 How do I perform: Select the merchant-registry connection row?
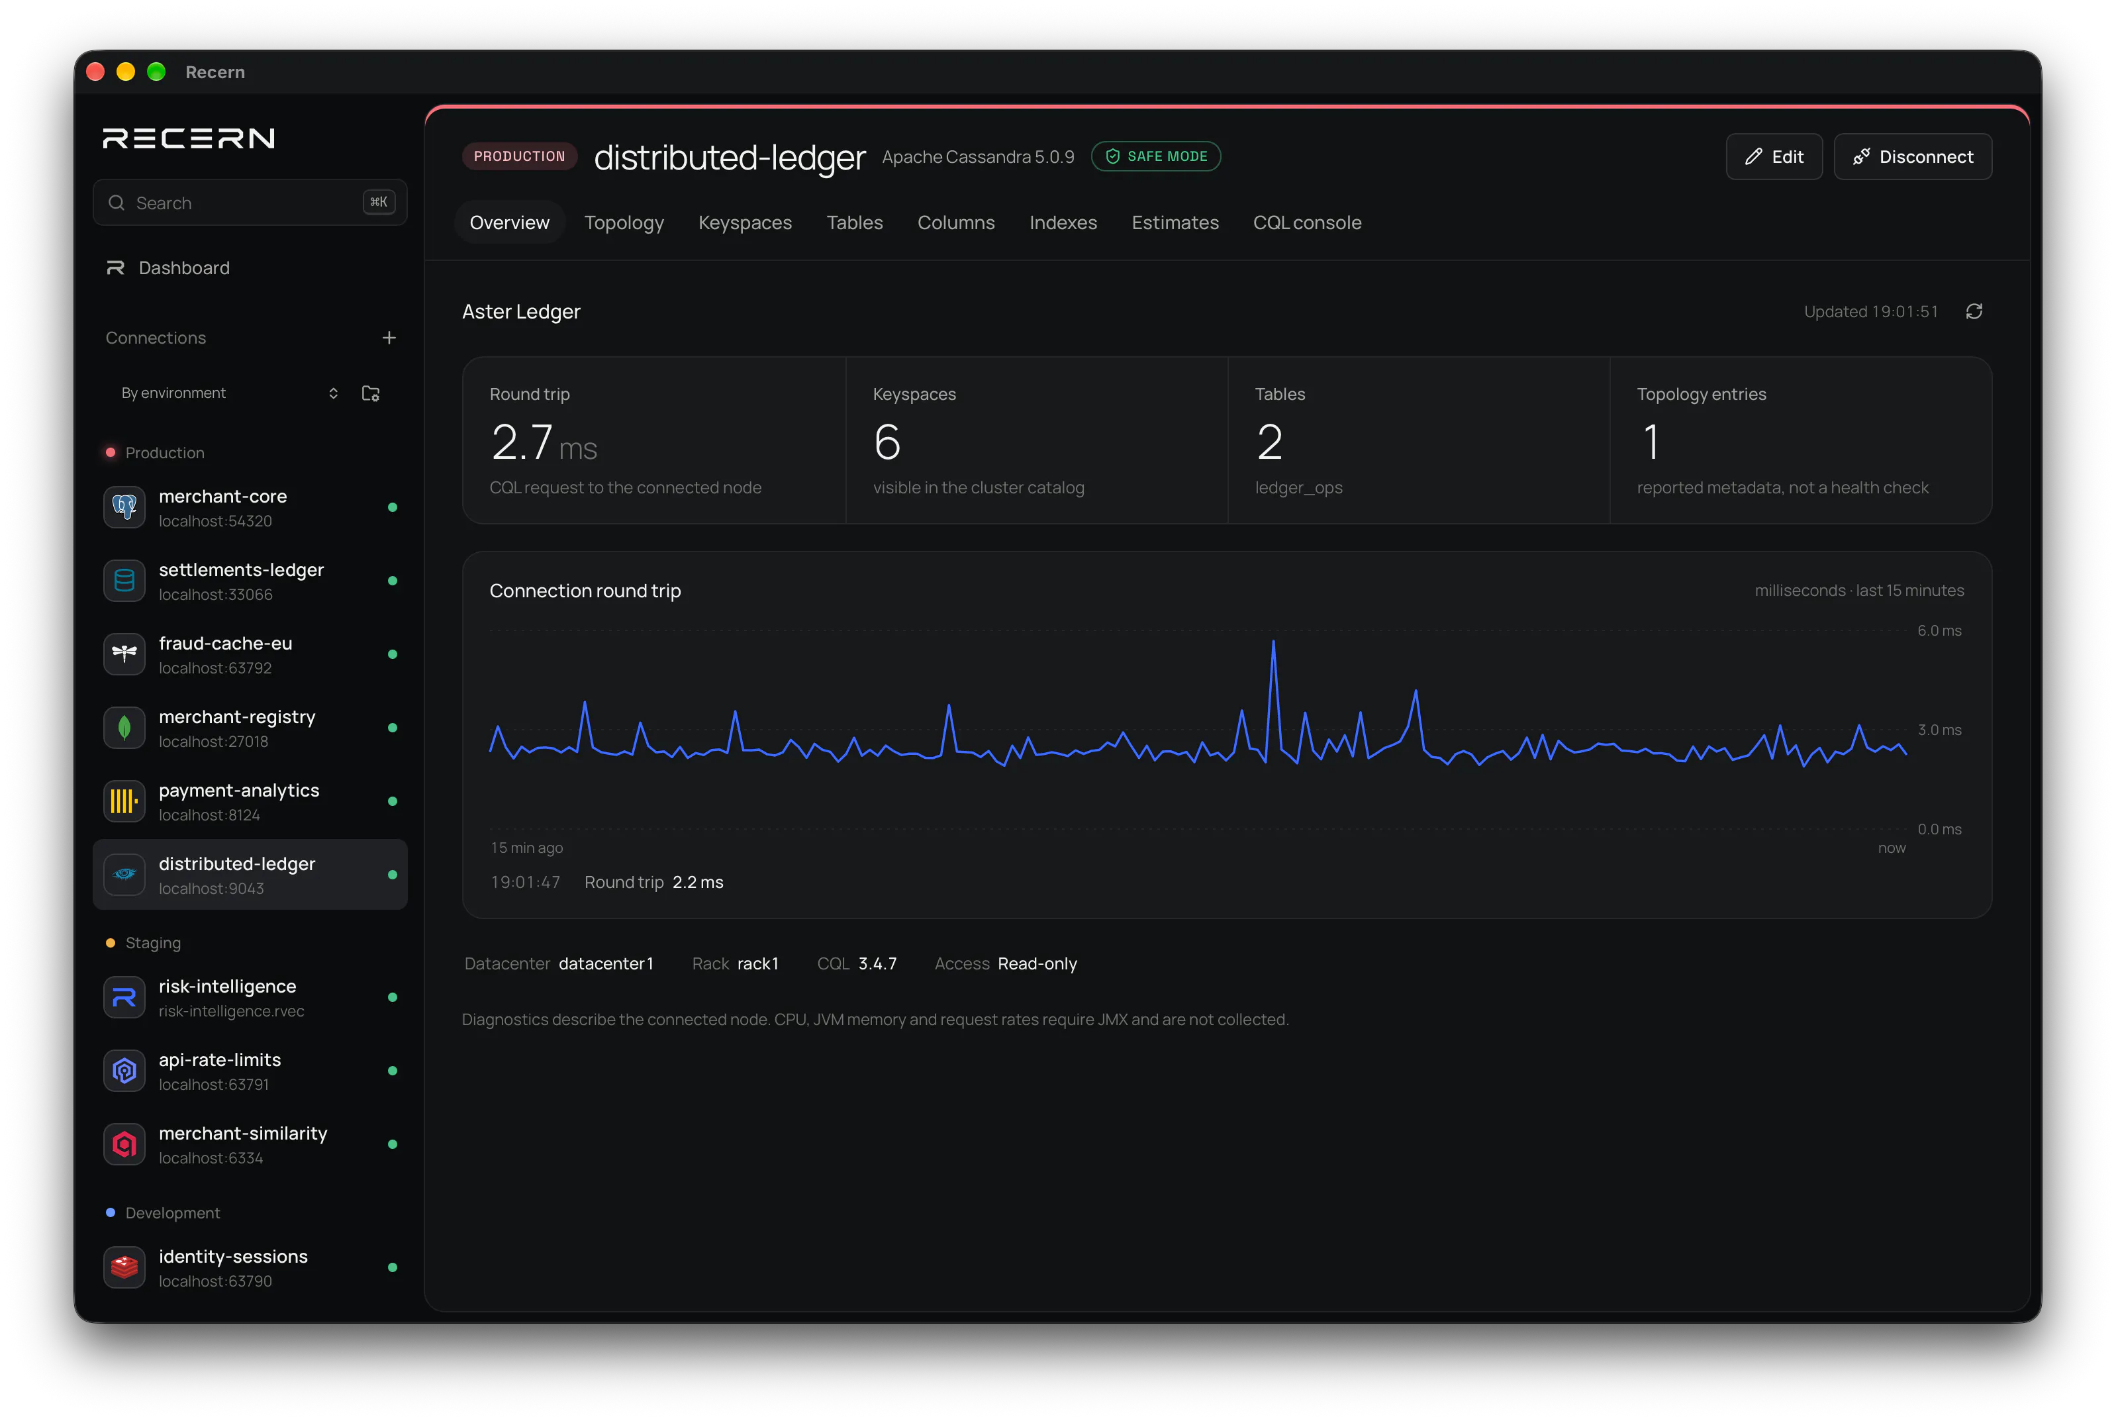click(250, 728)
